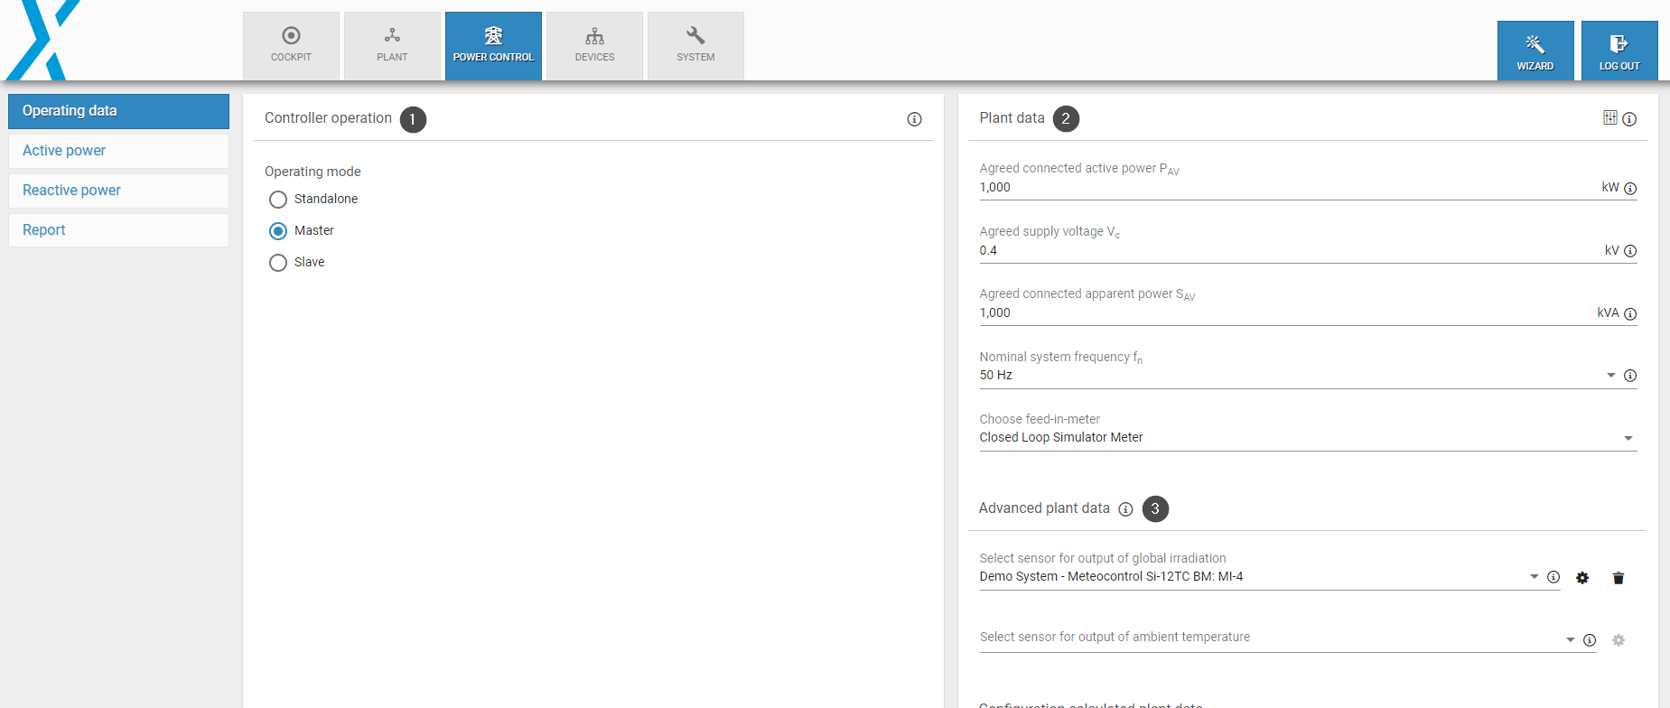The width and height of the screenshot is (1670, 708).
Task: Click the System wrench icon
Action: pyautogui.click(x=695, y=36)
